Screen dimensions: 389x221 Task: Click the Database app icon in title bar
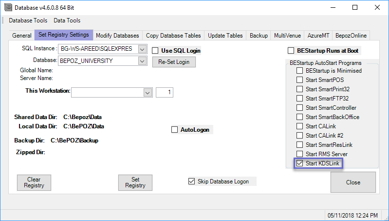pyautogui.click(x=7, y=7)
